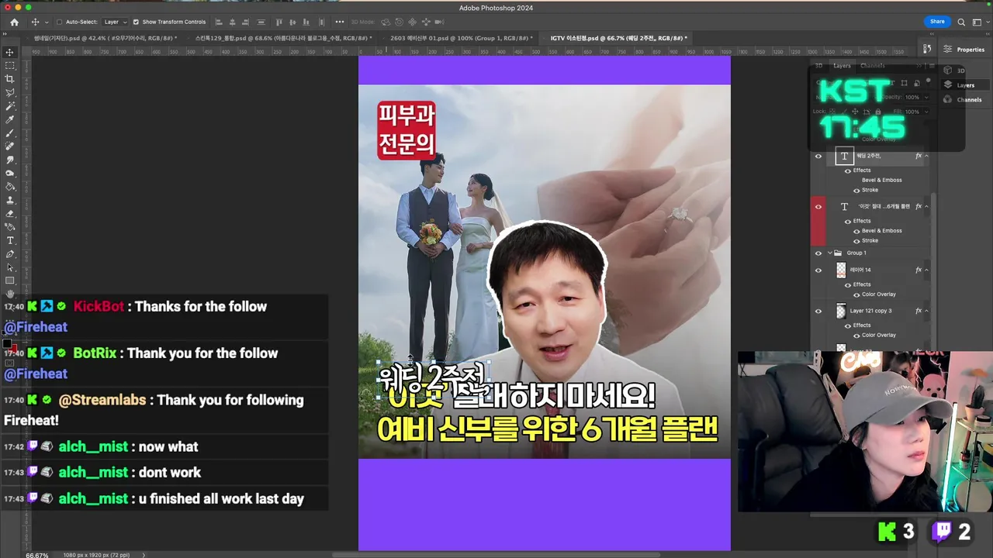Click the horizontal canvas scrollbar
The width and height of the screenshot is (993, 558).
point(496,555)
